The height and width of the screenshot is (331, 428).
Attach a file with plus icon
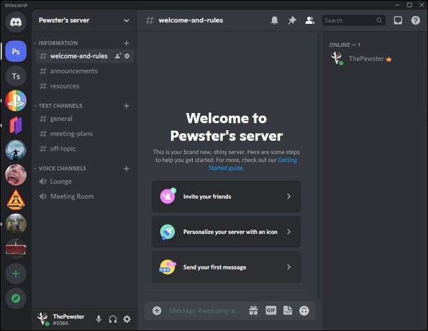tap(157, 311)
